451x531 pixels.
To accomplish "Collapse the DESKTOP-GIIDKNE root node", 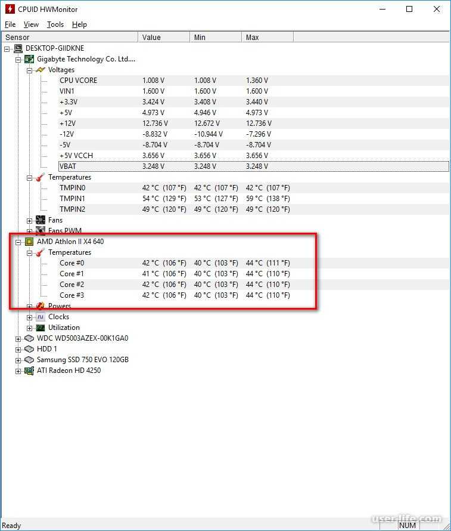I will tap(7, 49).
